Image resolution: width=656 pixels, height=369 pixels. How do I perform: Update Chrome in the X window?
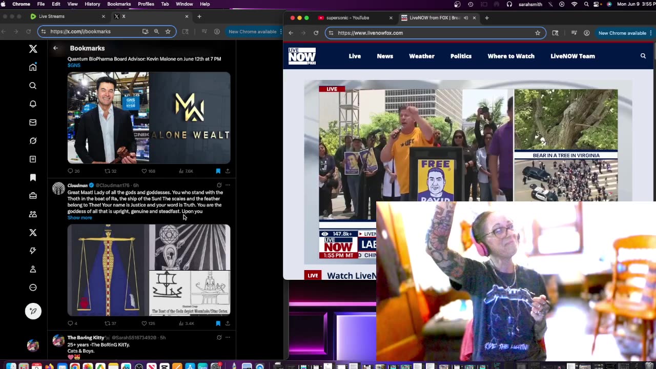[x=255, y=31]
